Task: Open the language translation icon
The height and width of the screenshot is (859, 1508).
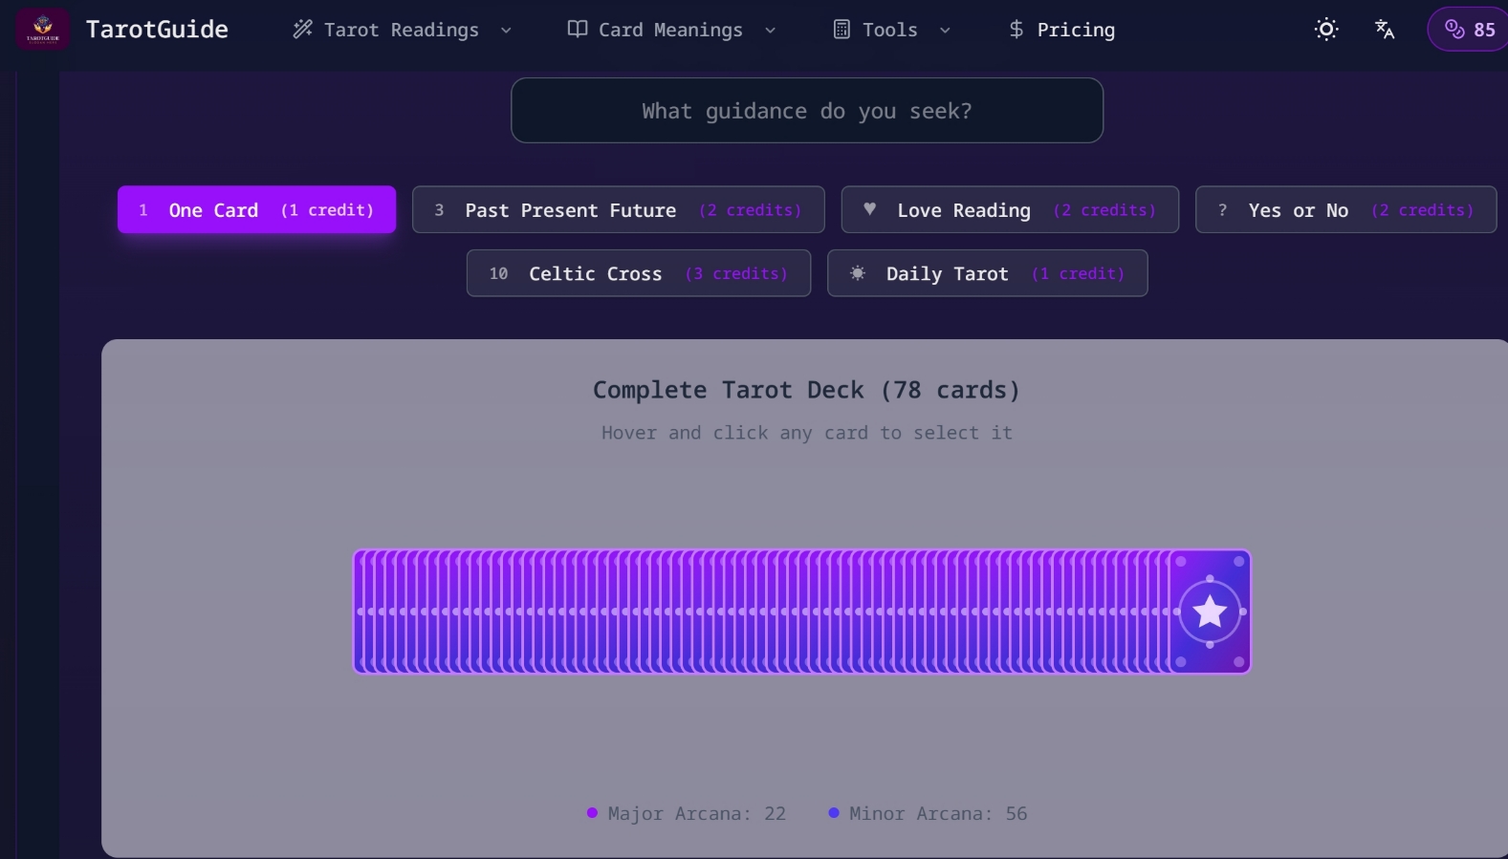Action: click(1385, 30)
